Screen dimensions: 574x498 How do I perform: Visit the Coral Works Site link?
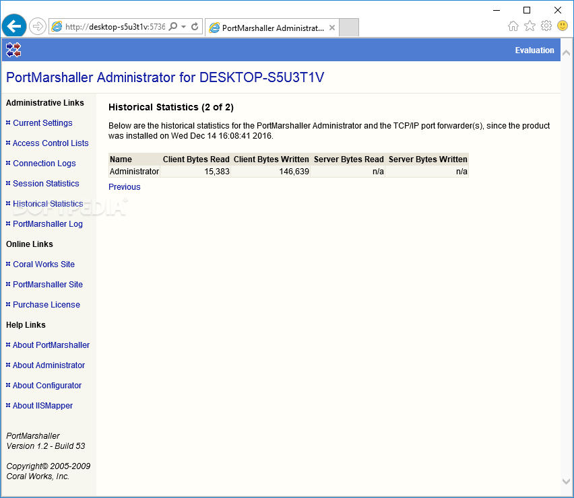pos(44,264)
